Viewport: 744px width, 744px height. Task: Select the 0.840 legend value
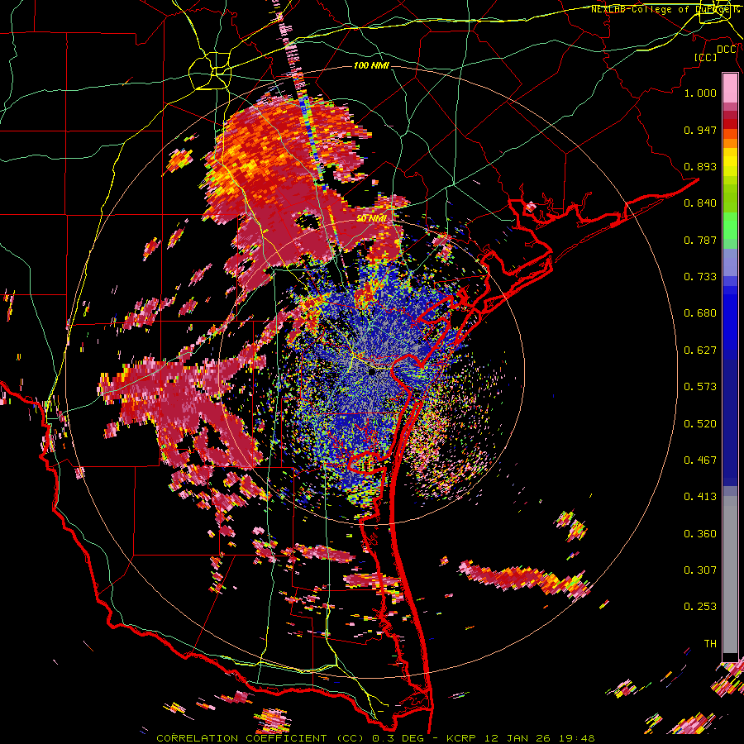point(700,203)
